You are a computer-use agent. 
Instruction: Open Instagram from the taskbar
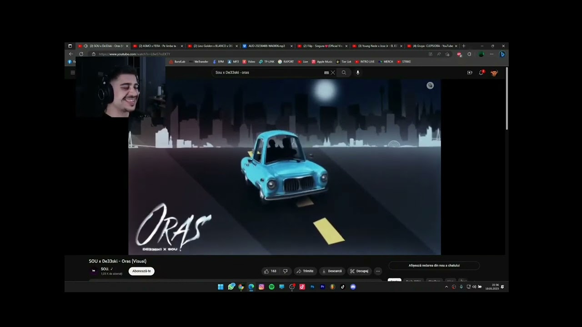261,287
